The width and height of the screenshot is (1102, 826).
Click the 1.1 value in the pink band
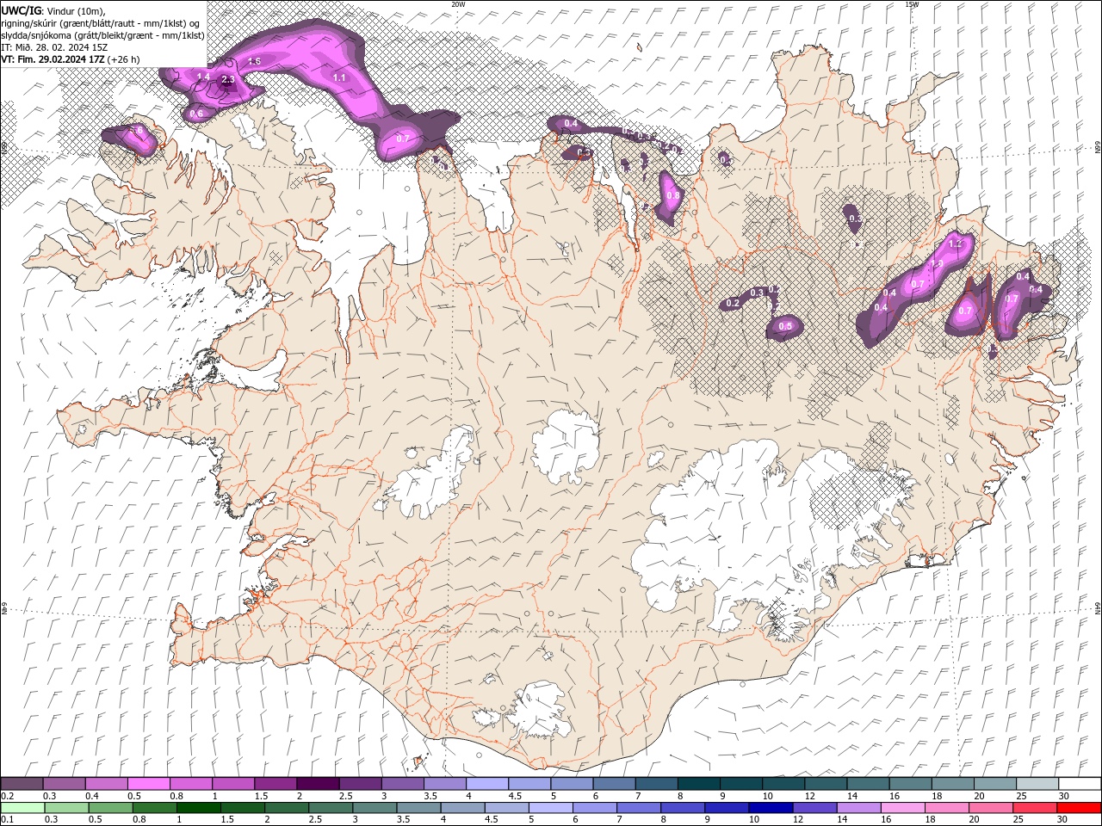pos(339,77)
